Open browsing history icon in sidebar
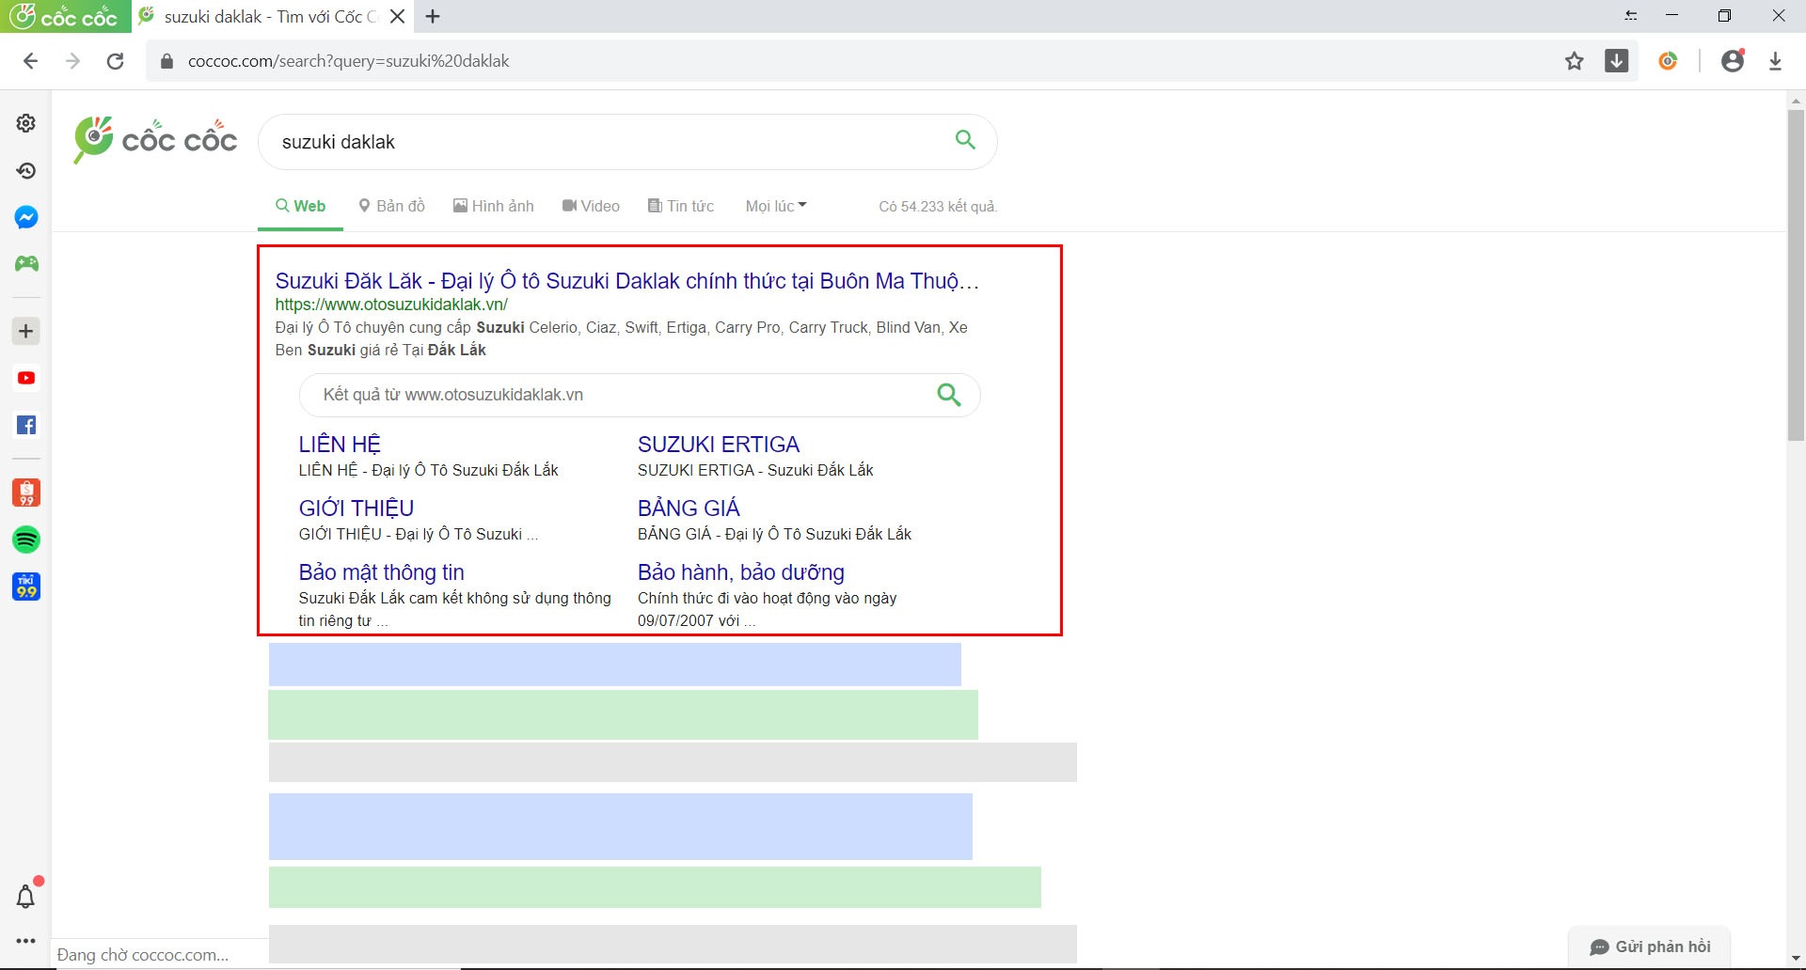 click(26, 170)
